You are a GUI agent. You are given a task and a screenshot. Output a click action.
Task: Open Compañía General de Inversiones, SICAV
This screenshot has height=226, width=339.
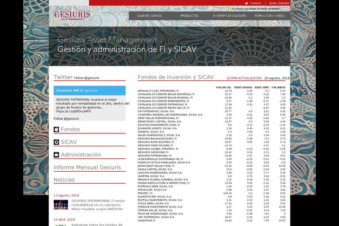[x=170, y=115]
